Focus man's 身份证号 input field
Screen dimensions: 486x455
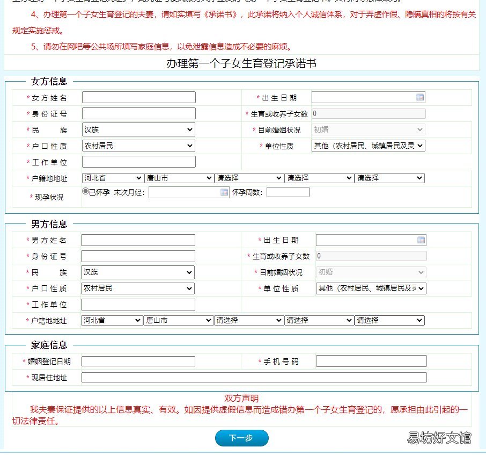(138, 256)
